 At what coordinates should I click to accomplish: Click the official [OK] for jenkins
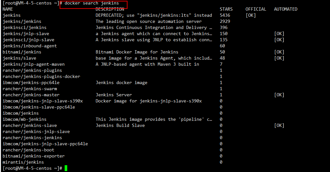[250, 15]
